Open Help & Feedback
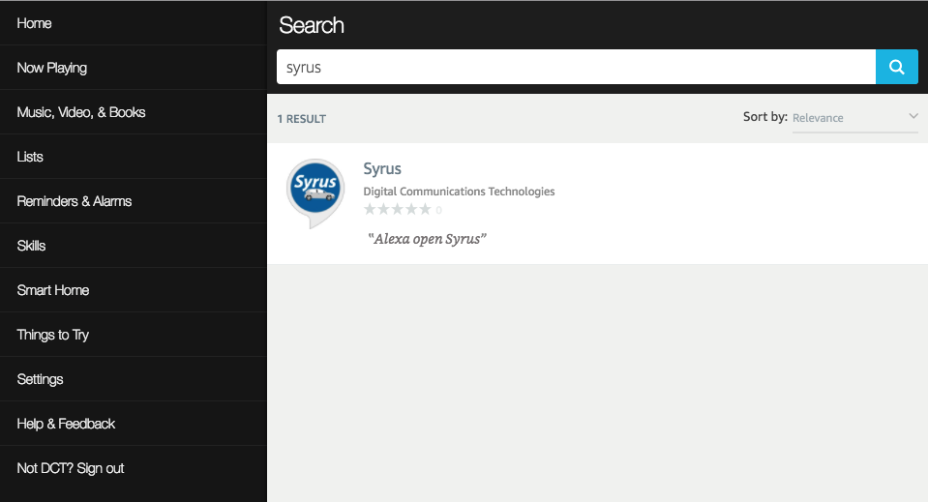Image resolution: width=928 pixels, height=502 pixels. click(66, 424)
